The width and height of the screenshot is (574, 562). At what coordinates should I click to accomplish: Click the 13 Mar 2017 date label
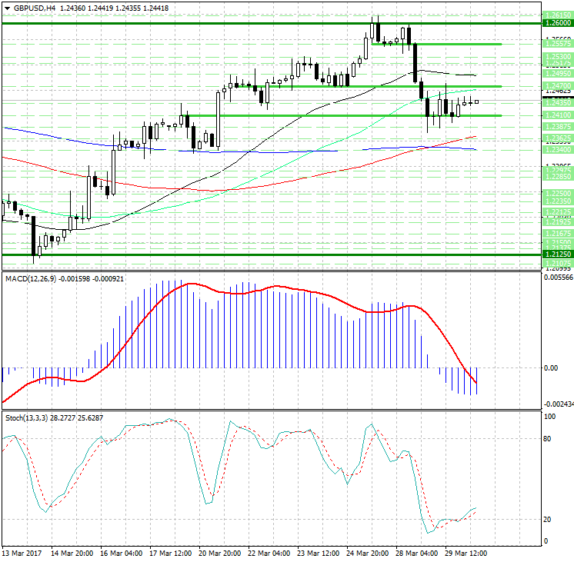[22, 554]
